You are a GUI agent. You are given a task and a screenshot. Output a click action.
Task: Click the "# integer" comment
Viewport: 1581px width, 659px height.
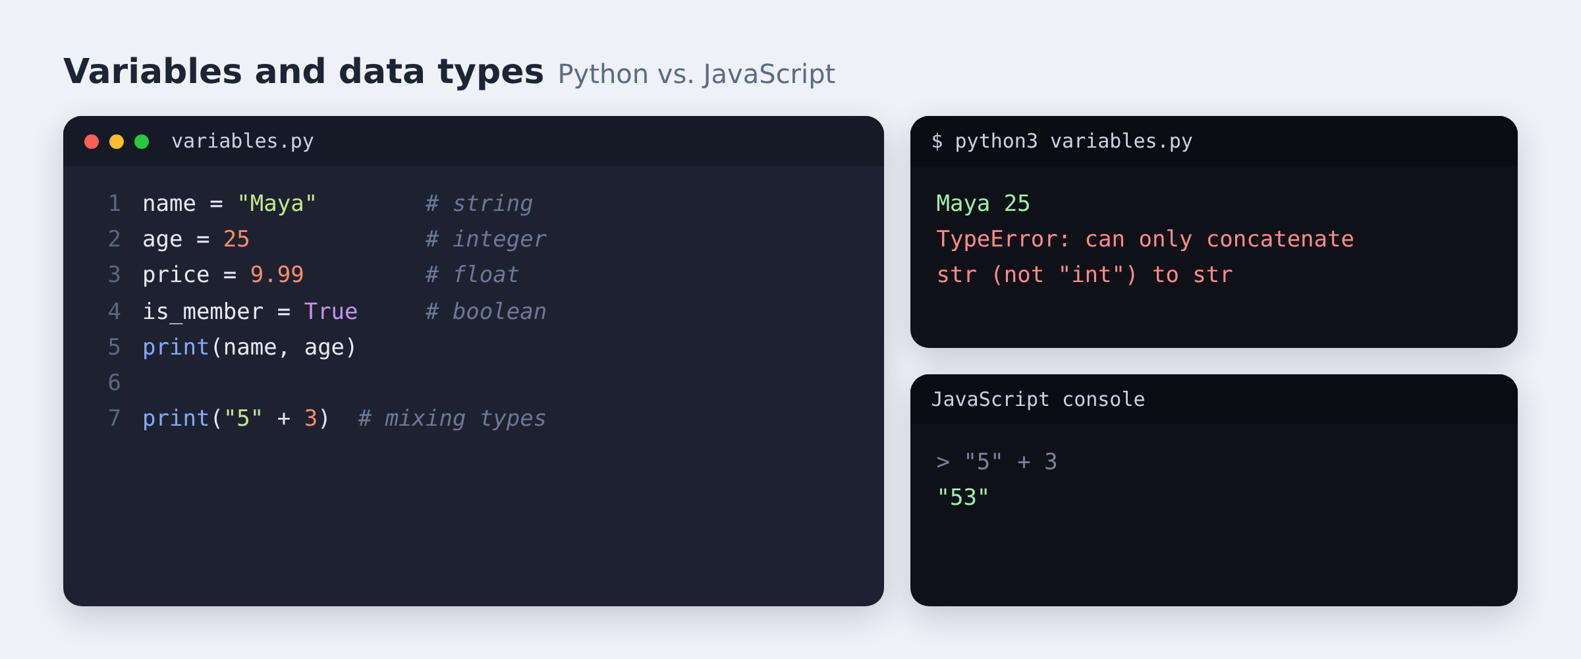[x=485, y=239]
